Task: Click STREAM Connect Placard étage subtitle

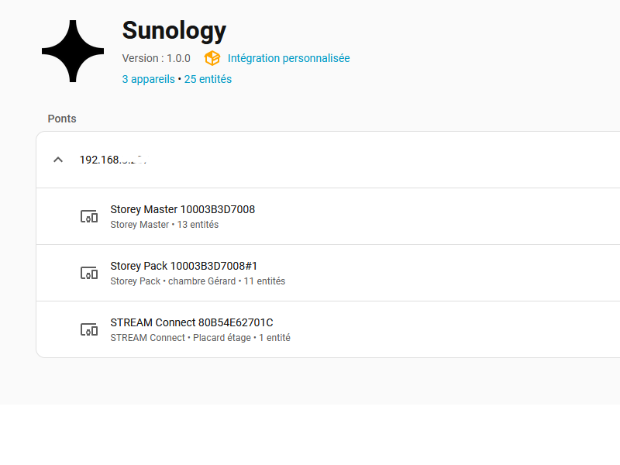Action: (200, 338)
